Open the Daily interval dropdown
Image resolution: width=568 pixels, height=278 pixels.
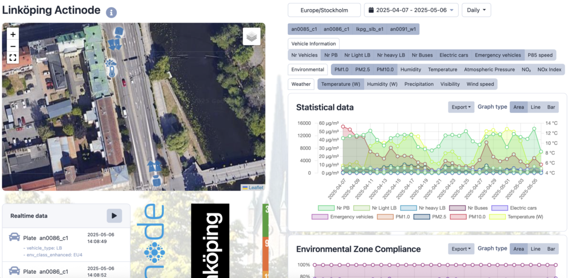point(476,10)
